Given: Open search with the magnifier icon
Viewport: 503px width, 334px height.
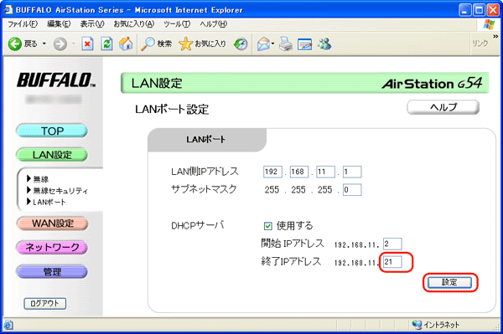Looking at the screenshot, I should tap(148, 44).
